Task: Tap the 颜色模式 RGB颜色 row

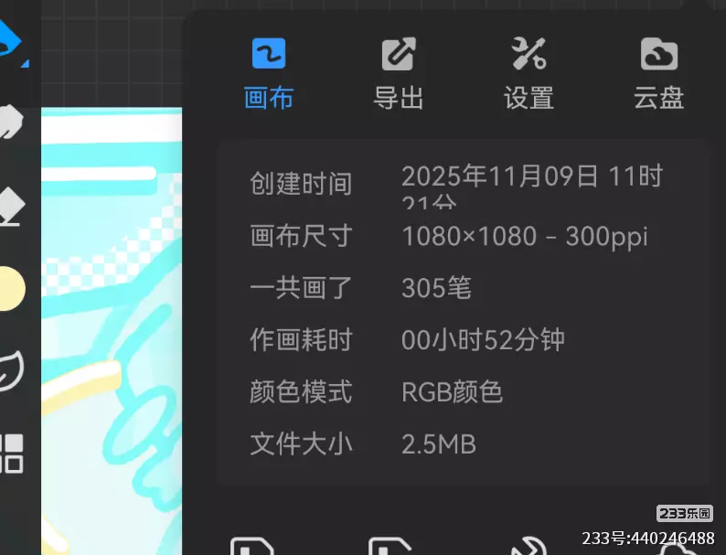Action: (376, 391)
